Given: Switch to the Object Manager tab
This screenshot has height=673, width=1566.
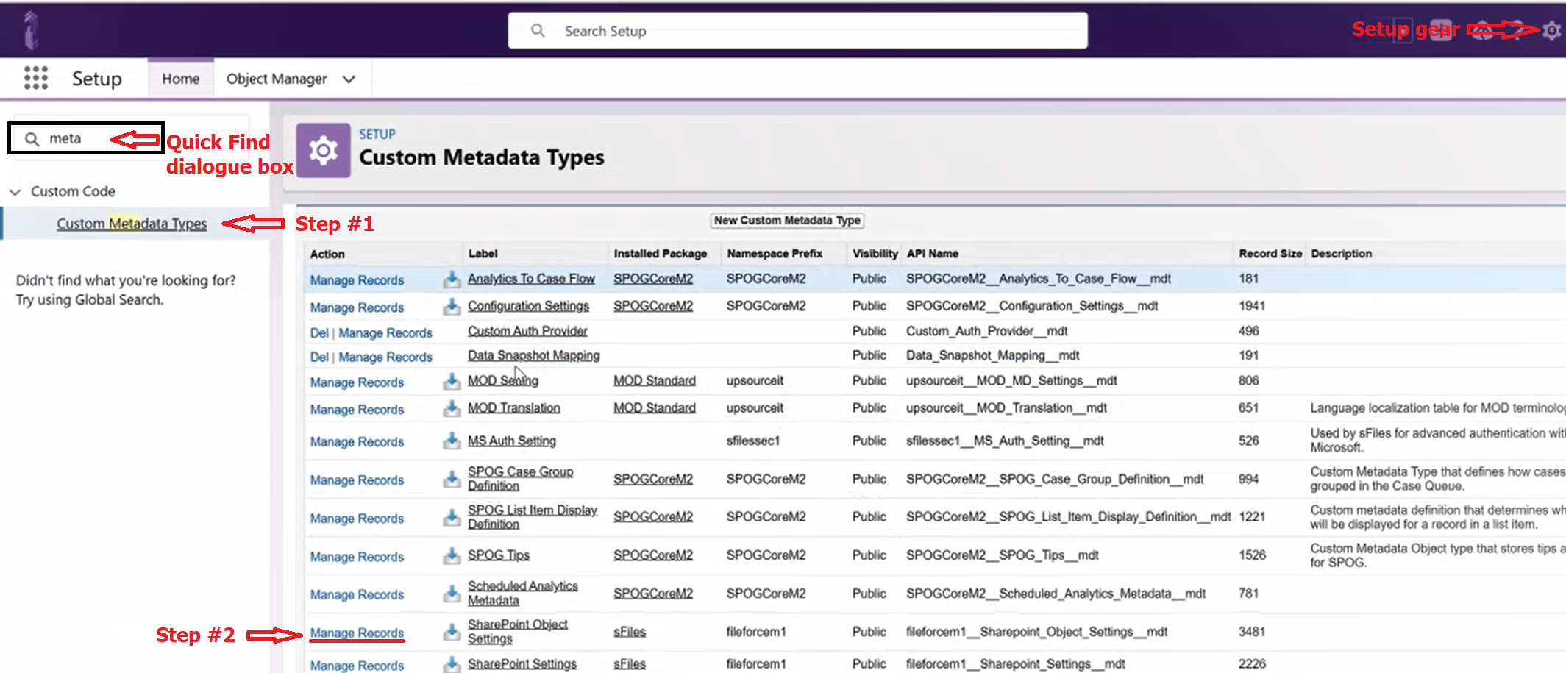Looking at the screenshot, I should 277,79.
